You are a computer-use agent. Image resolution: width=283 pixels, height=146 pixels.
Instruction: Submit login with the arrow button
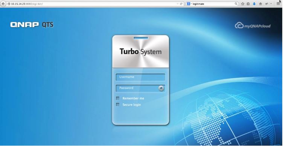click(161, 88)
